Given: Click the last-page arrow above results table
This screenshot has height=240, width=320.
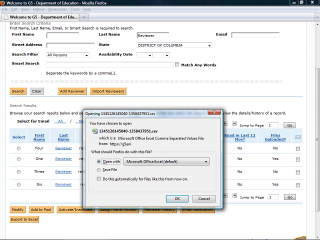Looking at the screenshot, I should coord(233,123).
